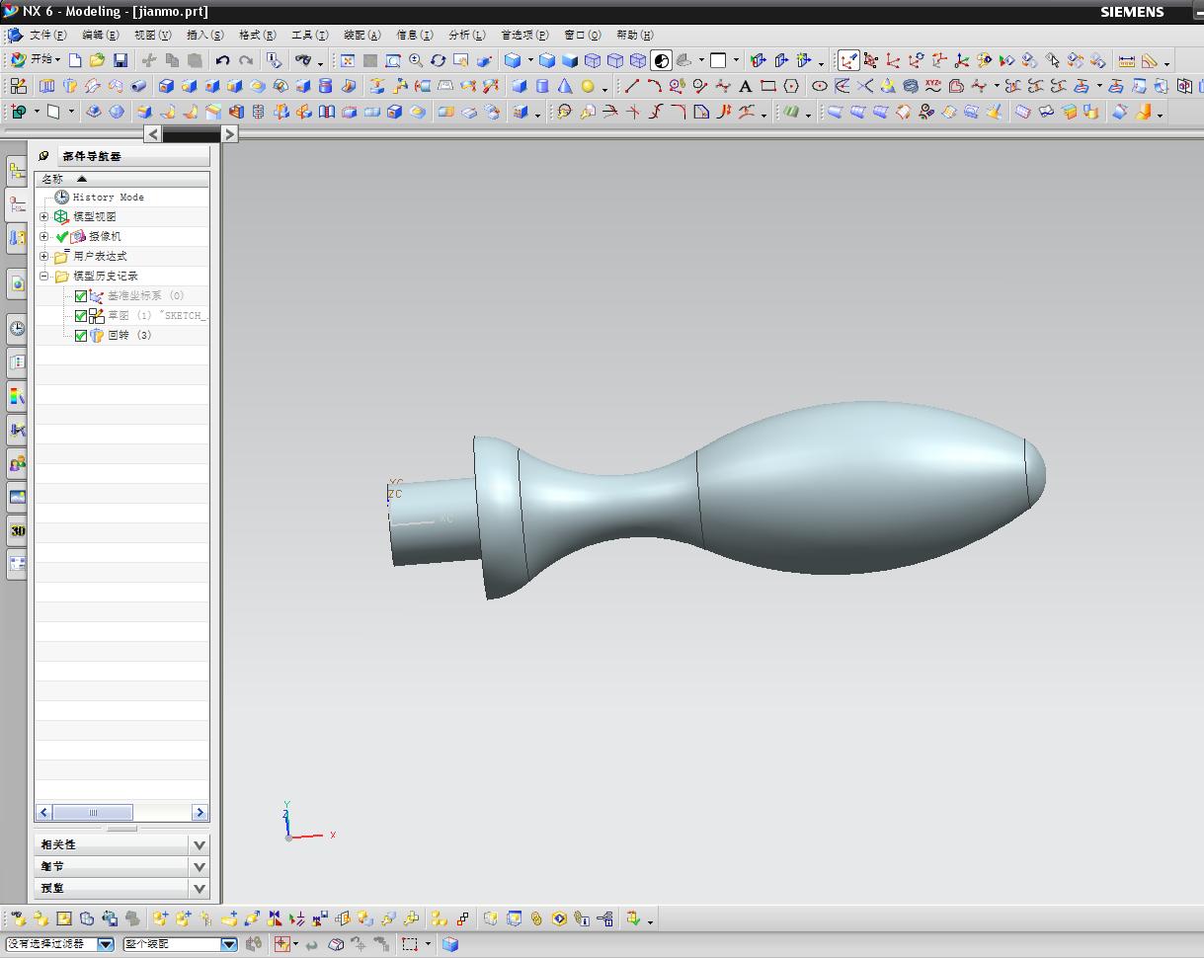The width and height of the screenshot is (1204, 958).
Task: Expand the 摄像机 tree node
Action: click(x=43, y=236)
